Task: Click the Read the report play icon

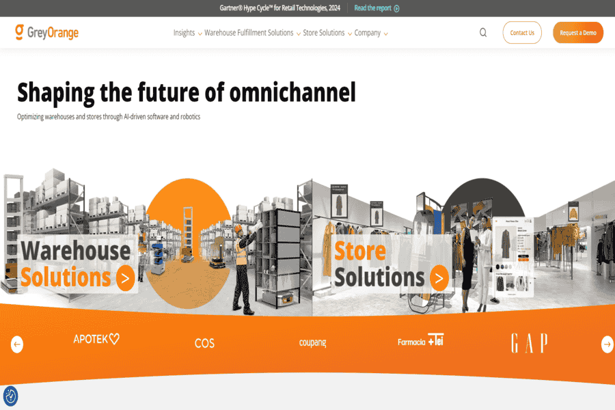Action: [396, 8]
